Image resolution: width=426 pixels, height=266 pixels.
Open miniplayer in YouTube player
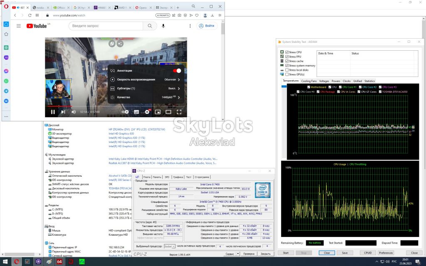[158, 112]
